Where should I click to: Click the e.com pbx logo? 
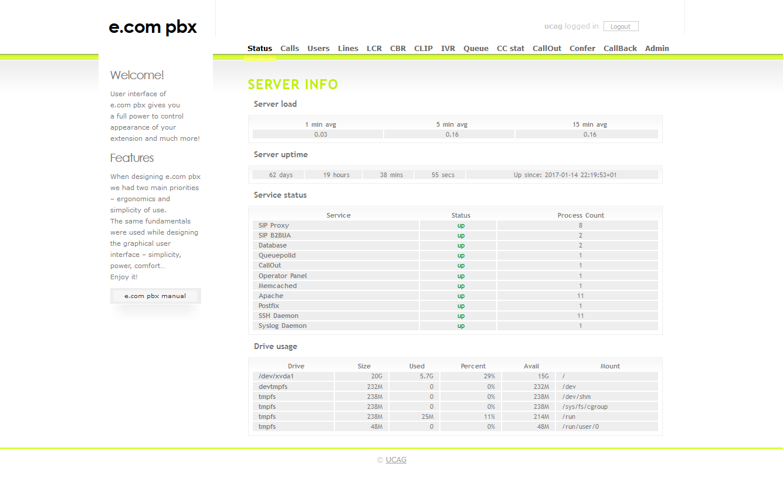(152, 28)
